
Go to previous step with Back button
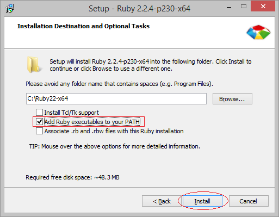click(x=162, y=201)
